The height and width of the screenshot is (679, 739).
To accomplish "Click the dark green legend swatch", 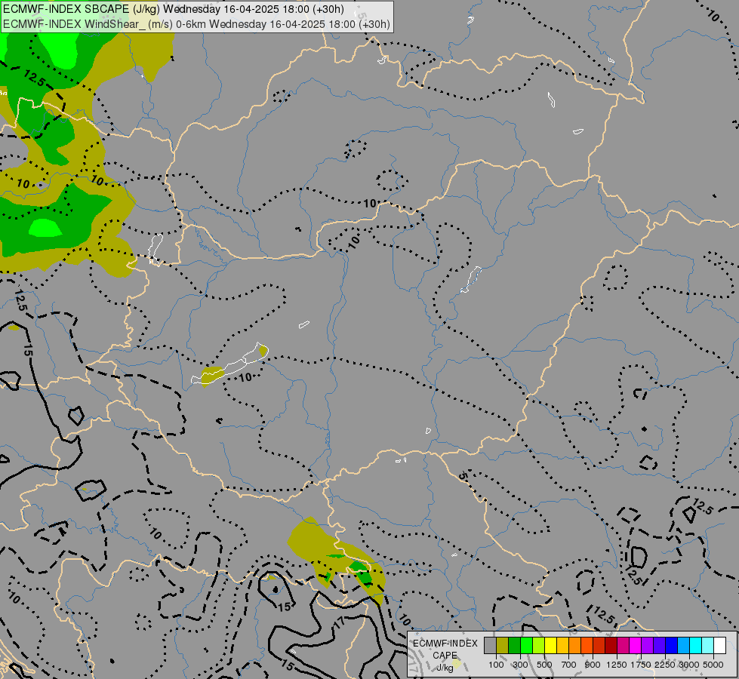I will click(x=514, y=646).
